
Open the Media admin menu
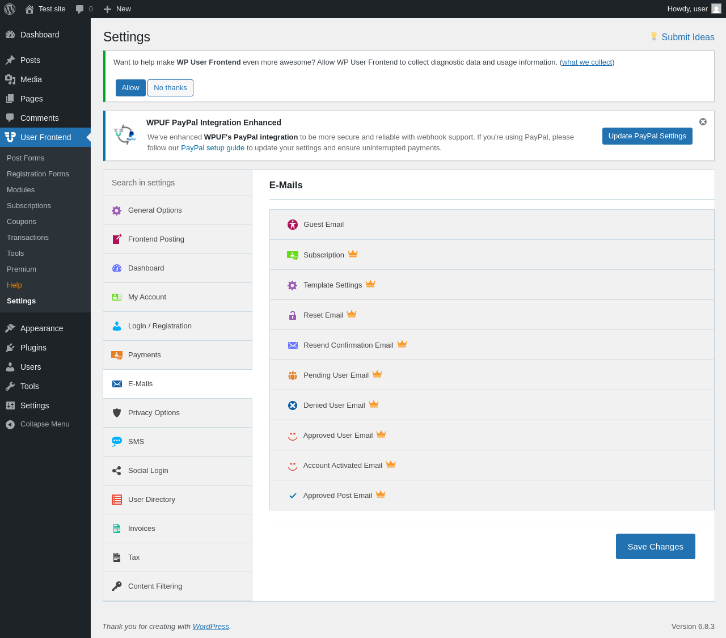click(x=45, y=79)
